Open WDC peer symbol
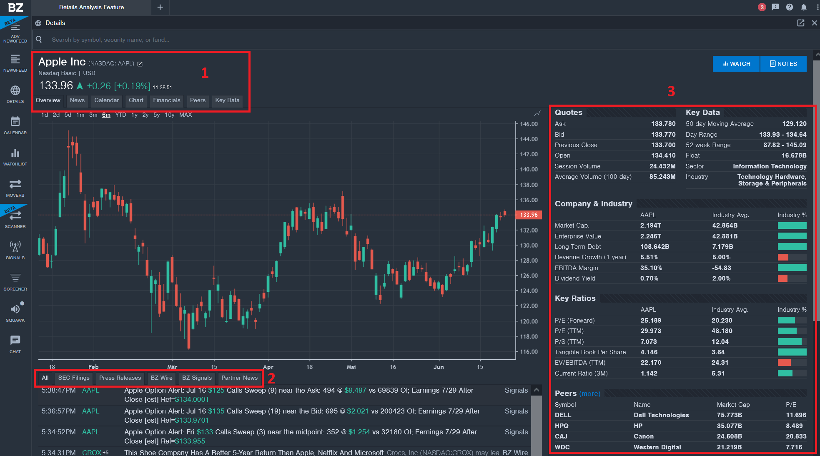This screenshot has height=456, width=820. pyautogui.click(x=562, y=447)
